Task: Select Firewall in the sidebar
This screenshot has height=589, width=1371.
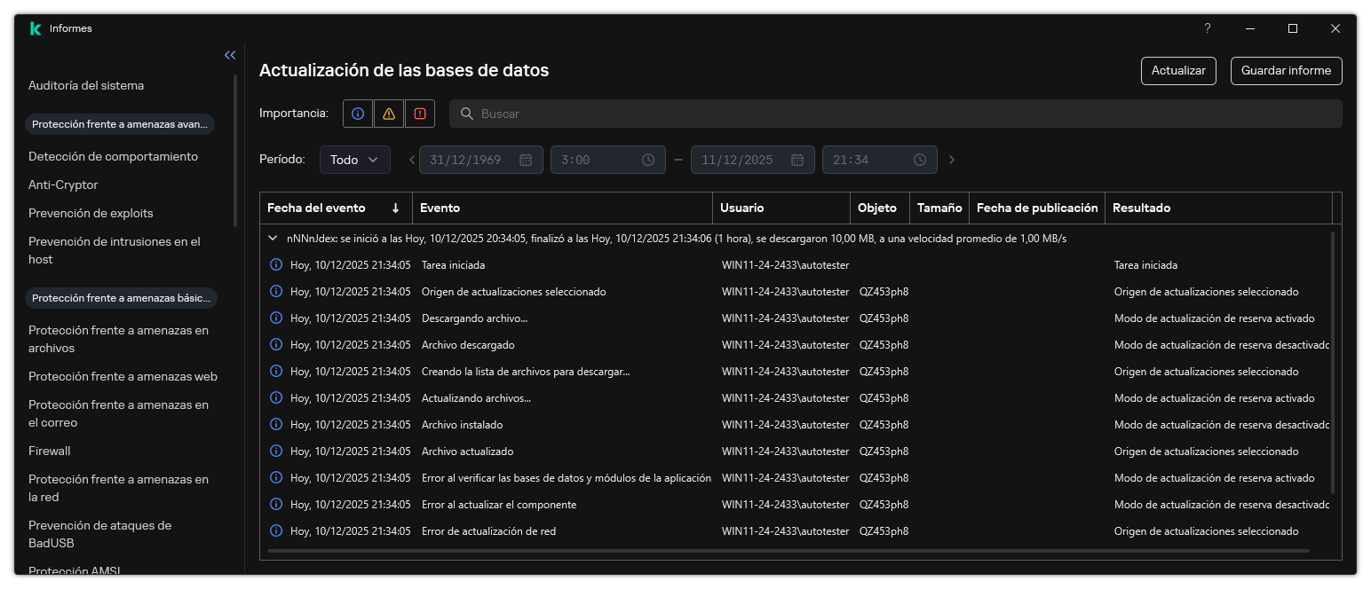Action: 49,451
